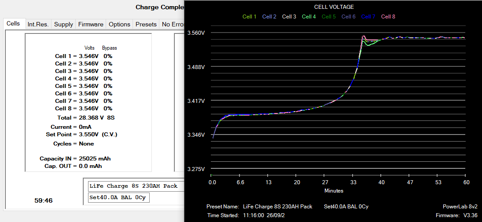
Task: Click the LiFe Charge 8S 230AH Pack field
Action: [x=134, y=186]
